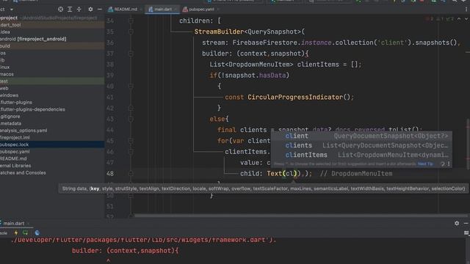The width and height of the screenshot is (470, 264).
Task: Click CircularProgressIndicator in code
Action: coord(295,97)
